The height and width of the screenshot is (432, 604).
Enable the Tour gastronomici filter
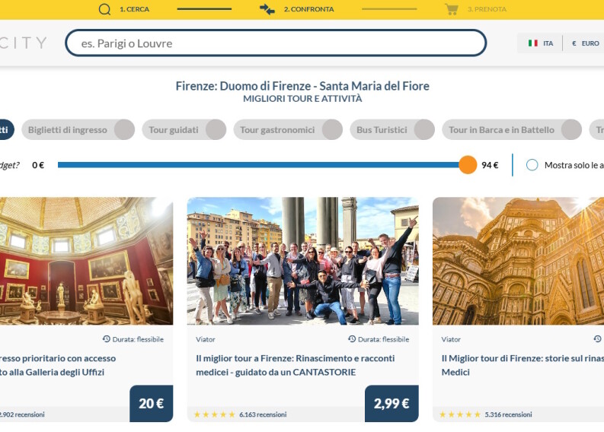tap(288, 129)
